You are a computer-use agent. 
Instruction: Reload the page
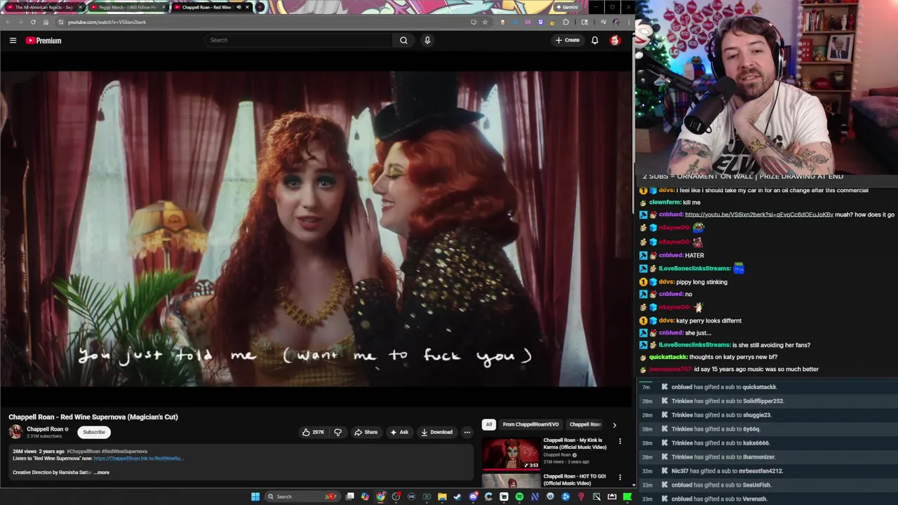point(33,22)
